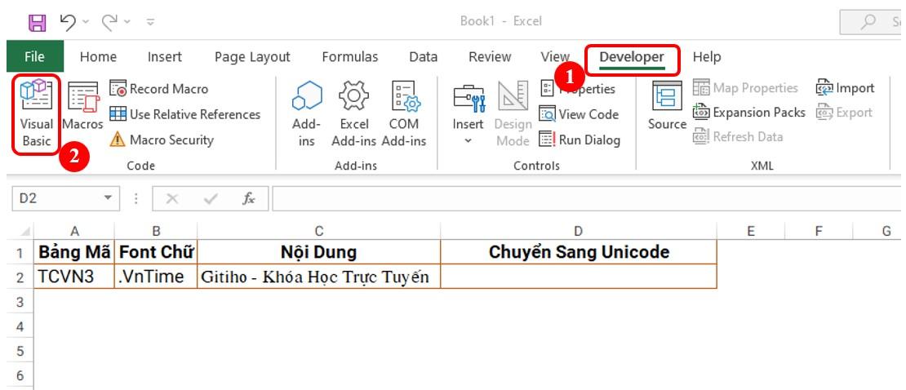Viewport: 906px width, 390px height.
Task: Switch to the Page Layout tab
Action: point(252,56)
